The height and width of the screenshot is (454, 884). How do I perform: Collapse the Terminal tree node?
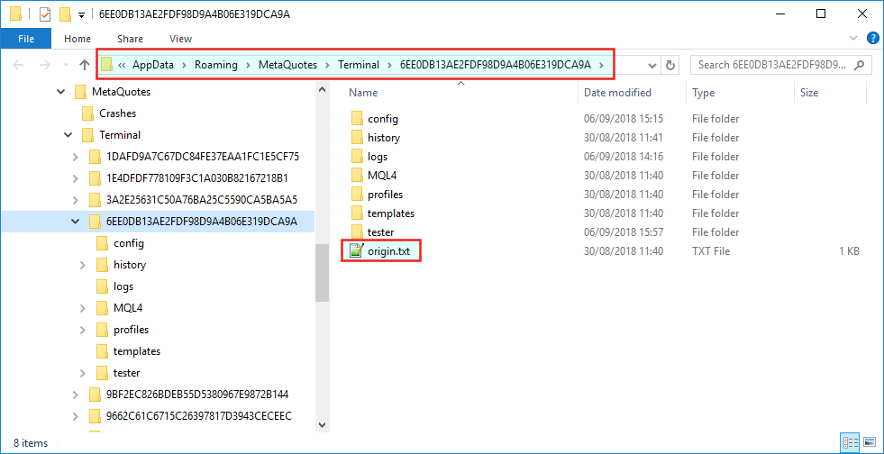point(68,135)
